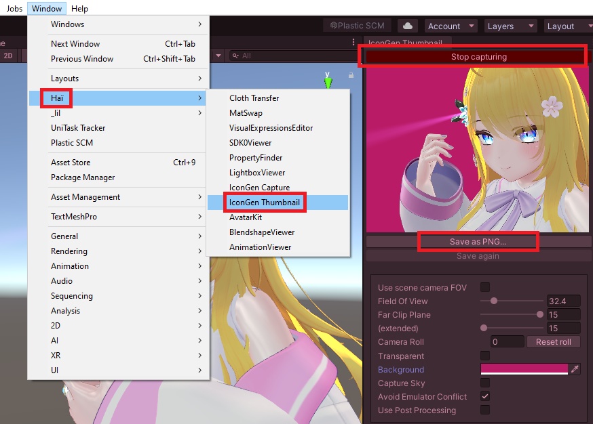The image size is (593, 424).
Task: Open AvatarKit from submenu
Action: 278,217
